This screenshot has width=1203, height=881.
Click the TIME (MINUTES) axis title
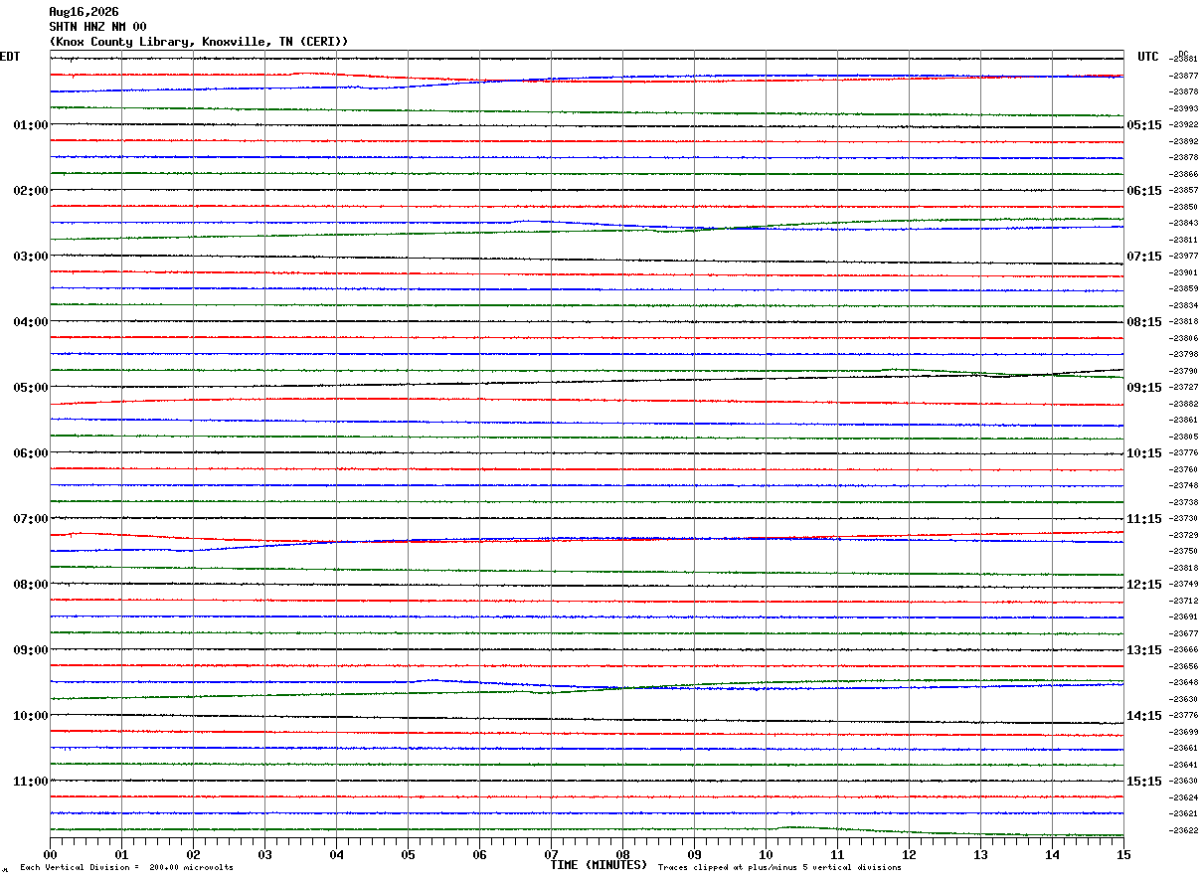(x=599, y=865)
